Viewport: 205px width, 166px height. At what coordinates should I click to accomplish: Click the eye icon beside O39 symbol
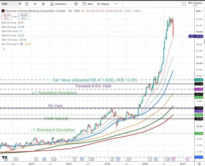[20, 4]
